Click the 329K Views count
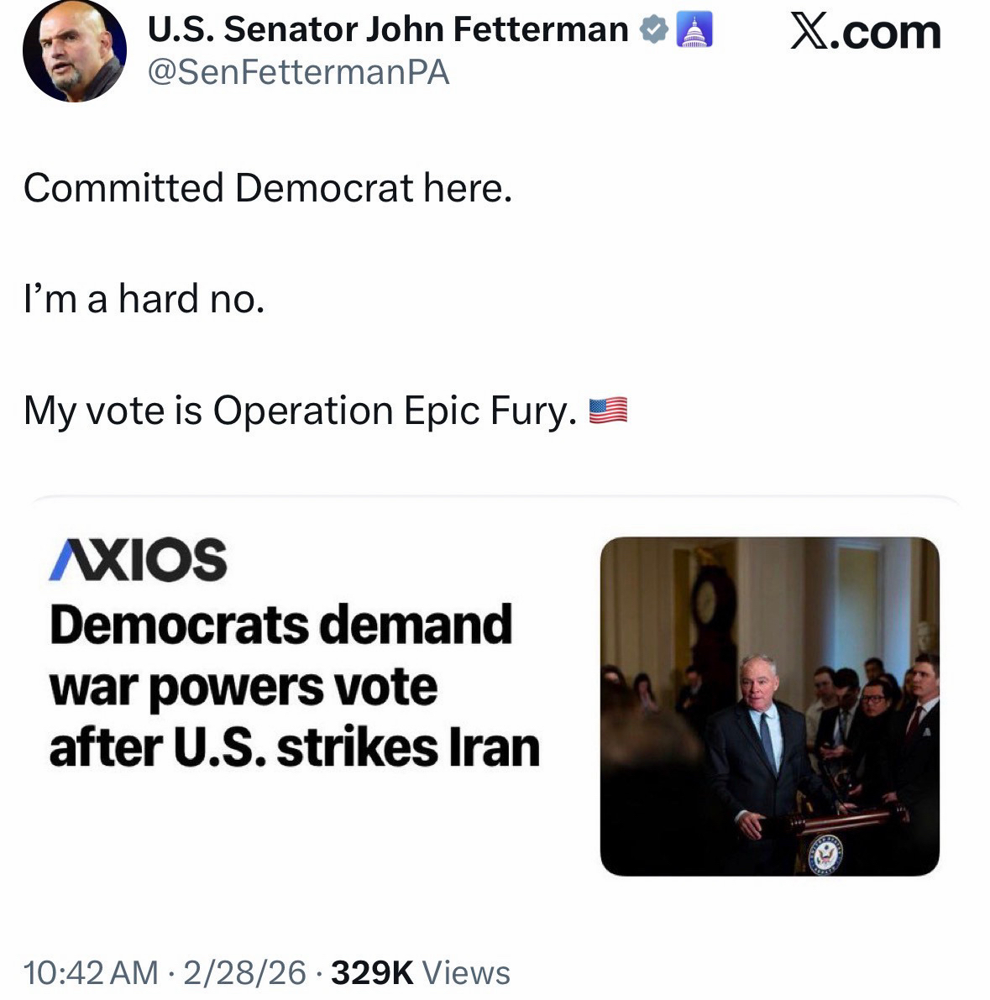Viewport: 990px width, 1000px height. pos(421,972)
